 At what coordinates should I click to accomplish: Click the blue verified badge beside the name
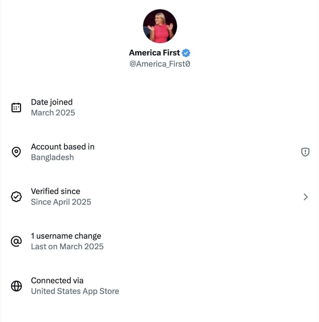pos(186,53)
